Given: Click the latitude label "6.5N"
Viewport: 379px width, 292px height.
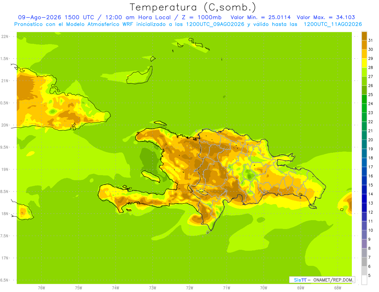Looking at the screenshot, I should click(x=5, y=280).
